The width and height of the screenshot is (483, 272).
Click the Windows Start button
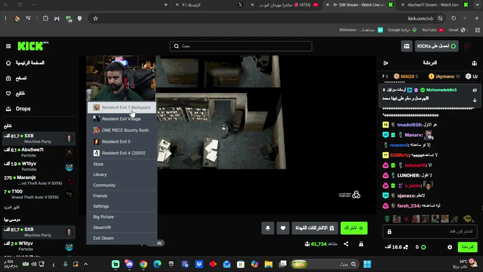point(367,264)
